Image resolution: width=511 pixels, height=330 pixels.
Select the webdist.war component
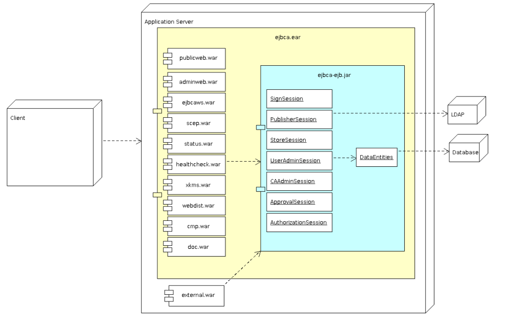pyautogui.click(x=197, y=206)
